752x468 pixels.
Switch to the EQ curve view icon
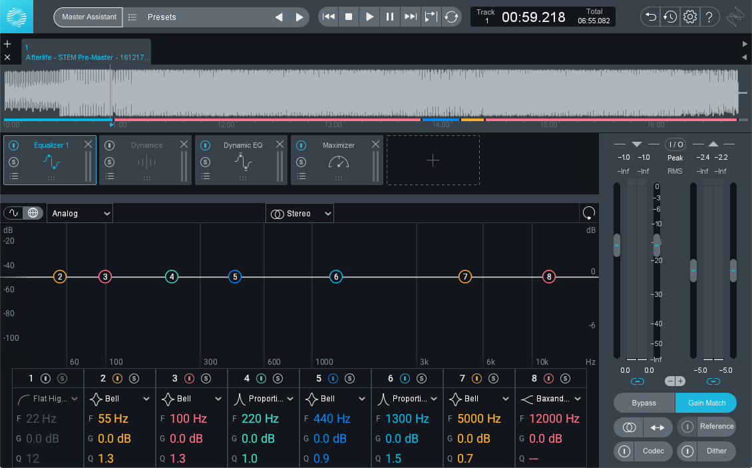[14, 212]
